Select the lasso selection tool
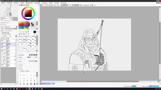Screen dimensions: 161x90 pos(22,32)
